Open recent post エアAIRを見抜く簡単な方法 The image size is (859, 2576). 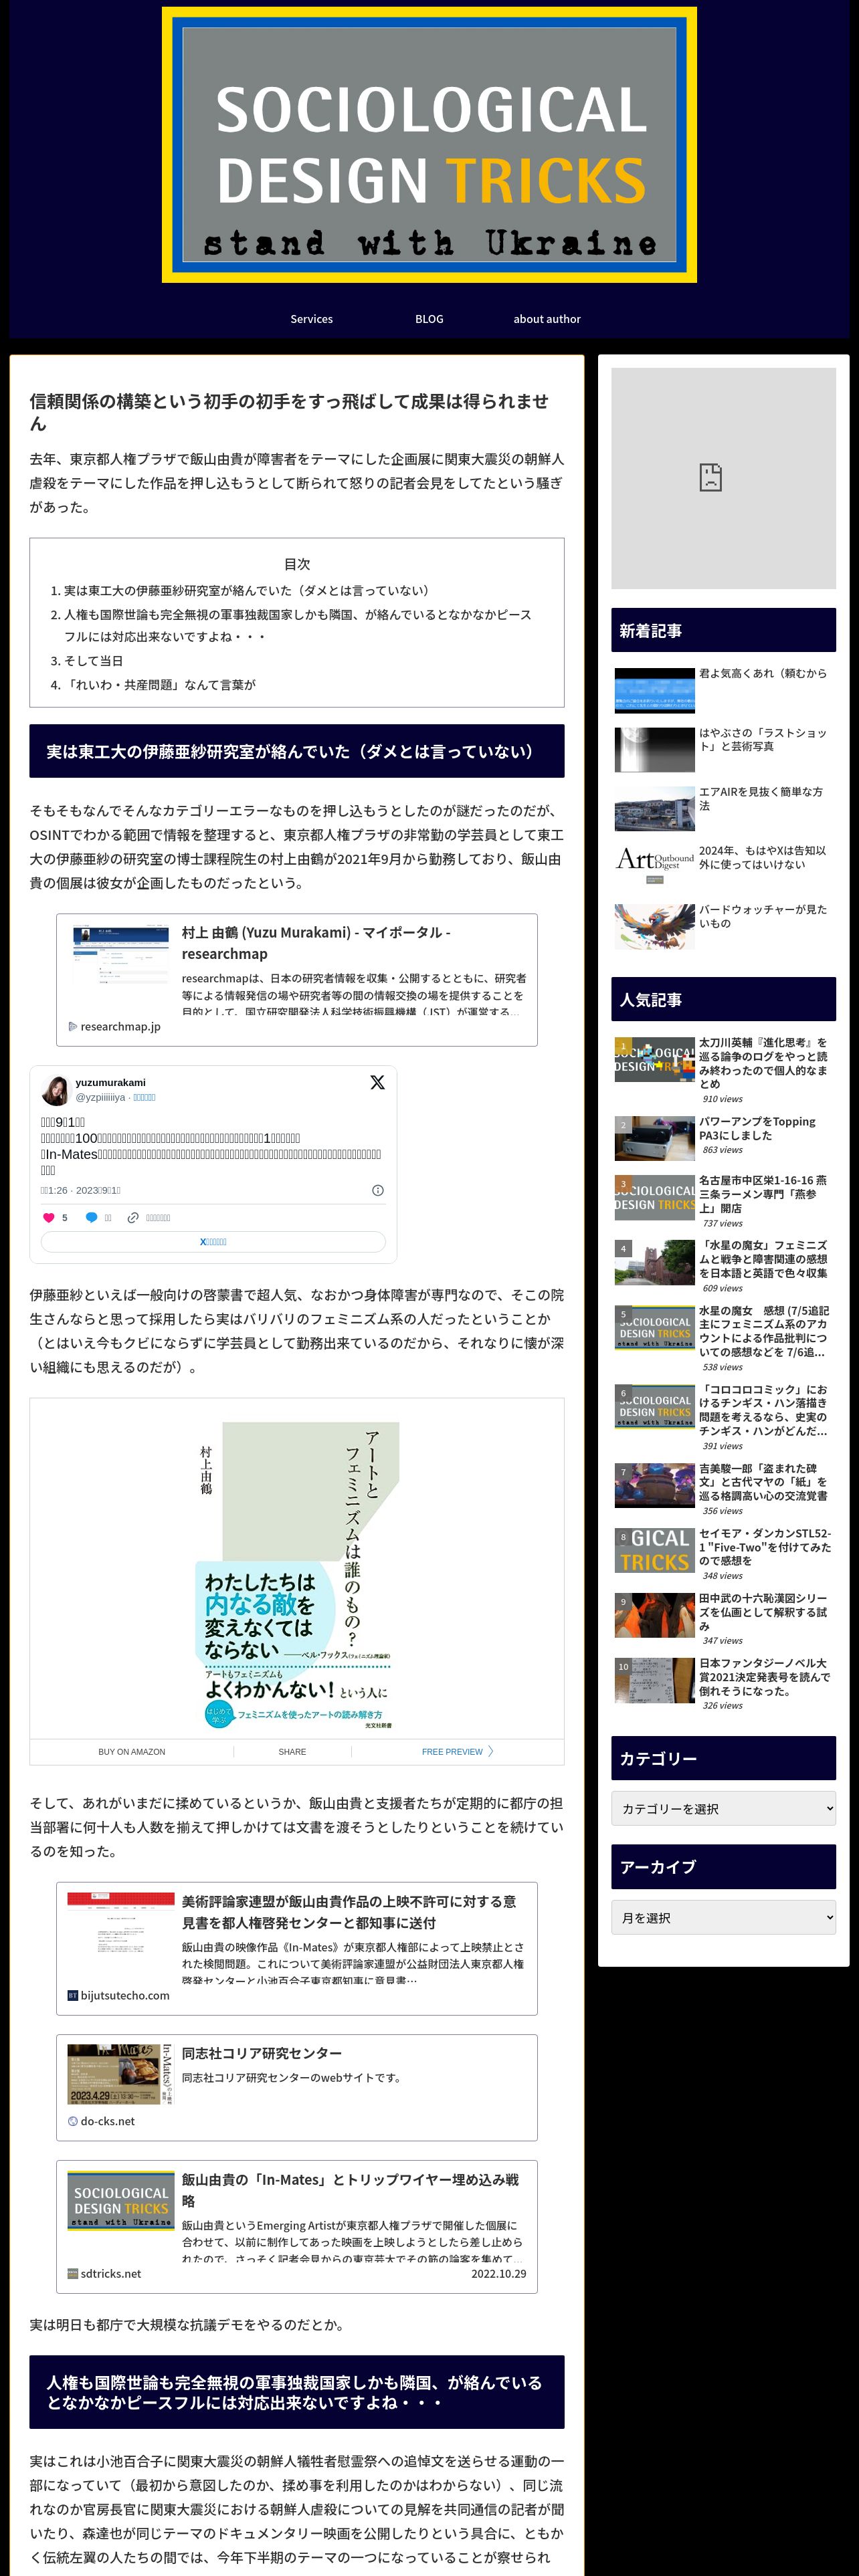click(761, 798)
